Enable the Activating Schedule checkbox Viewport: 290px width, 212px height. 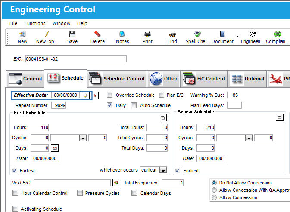[15, 209]
